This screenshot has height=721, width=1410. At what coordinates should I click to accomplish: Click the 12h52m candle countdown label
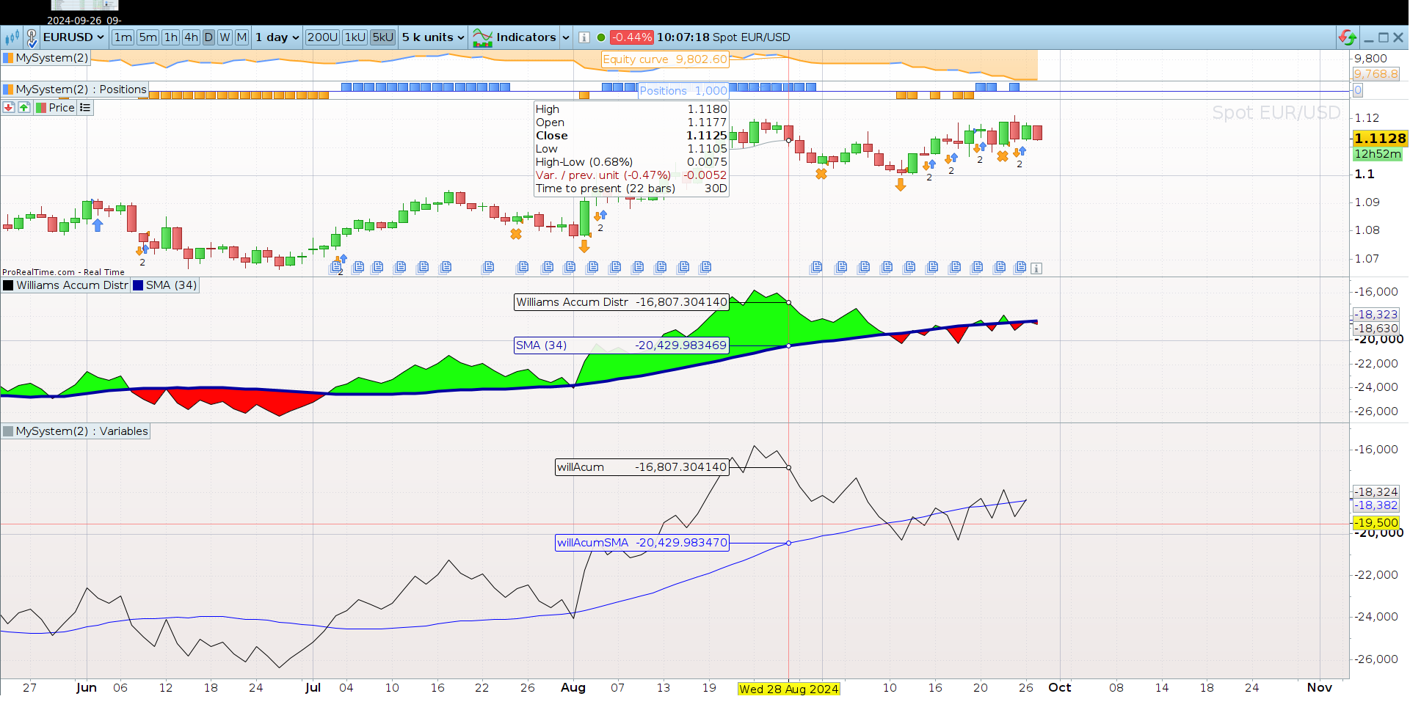click(1378, 154)
